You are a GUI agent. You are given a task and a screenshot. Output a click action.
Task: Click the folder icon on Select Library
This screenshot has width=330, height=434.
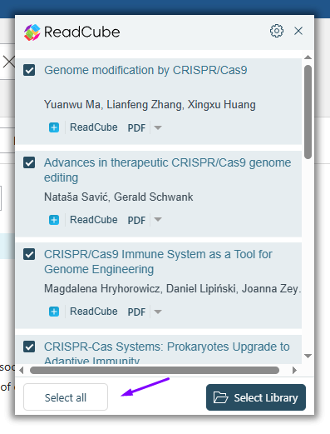[x=220, y=397]
